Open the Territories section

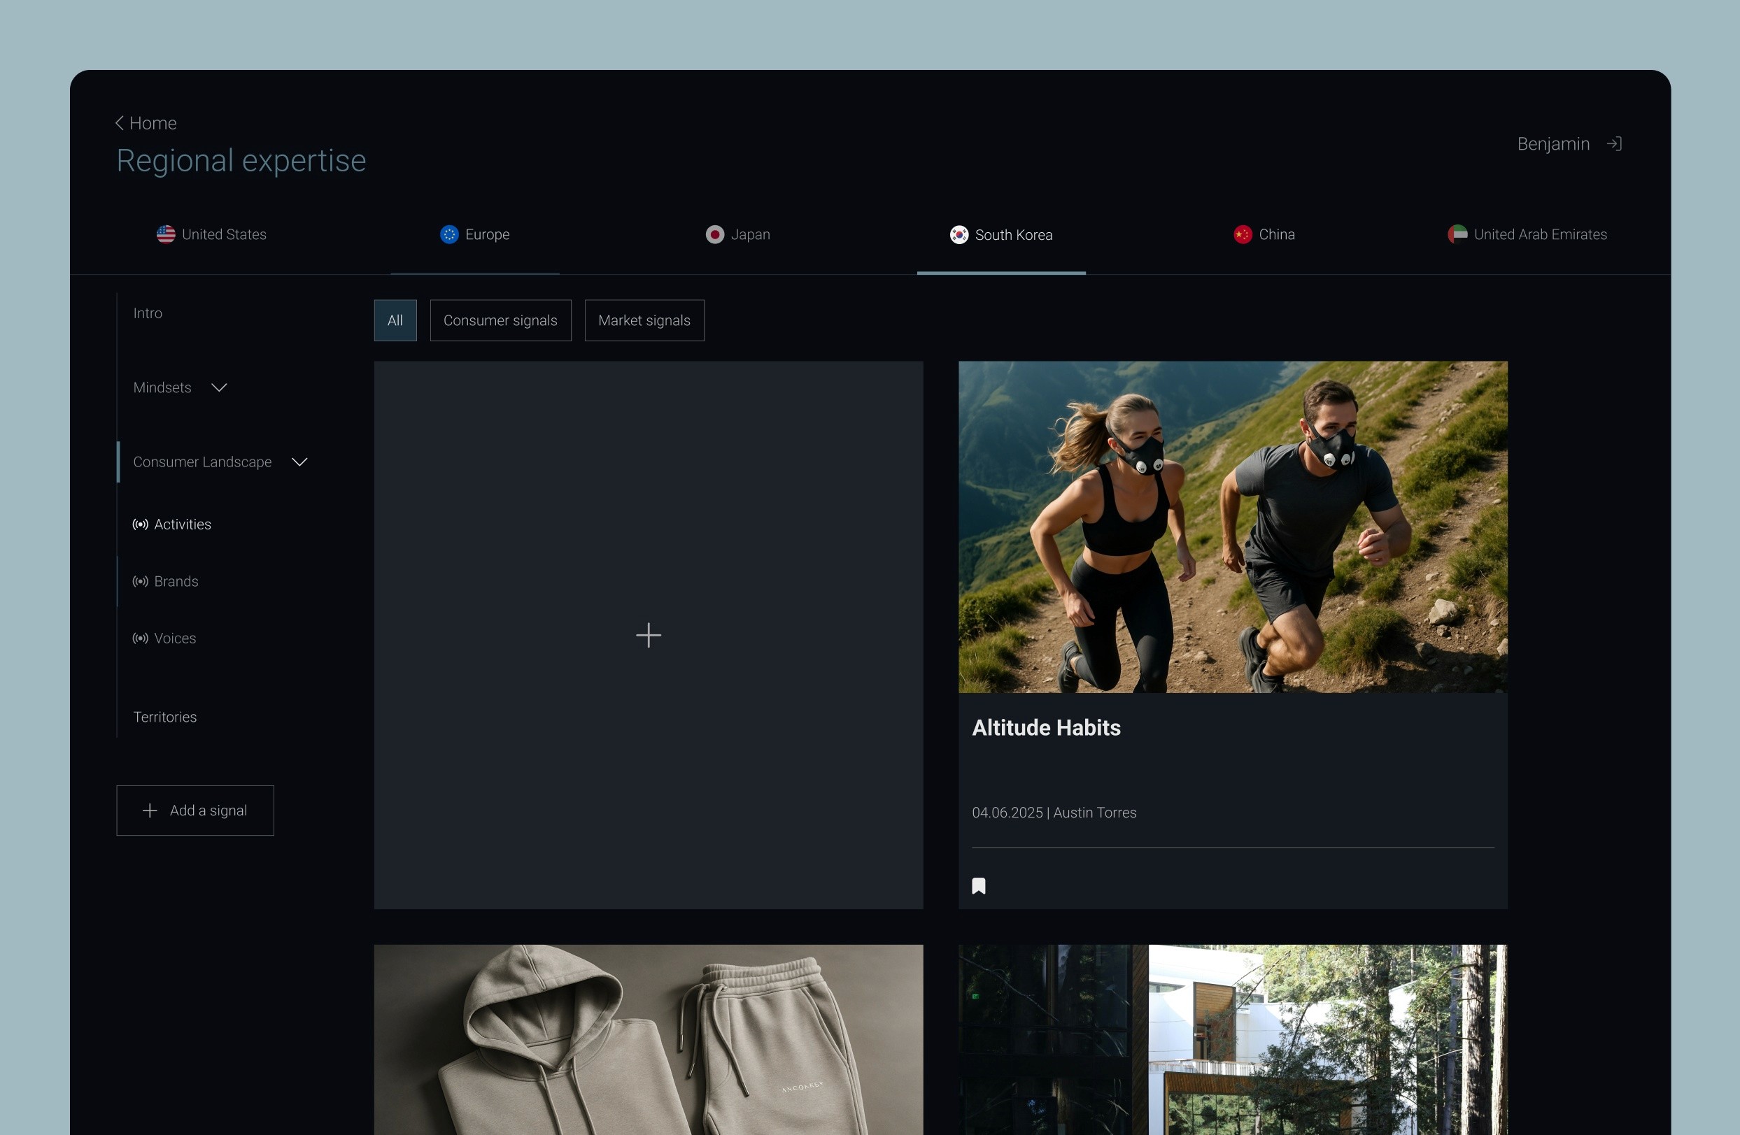[164, 717]
